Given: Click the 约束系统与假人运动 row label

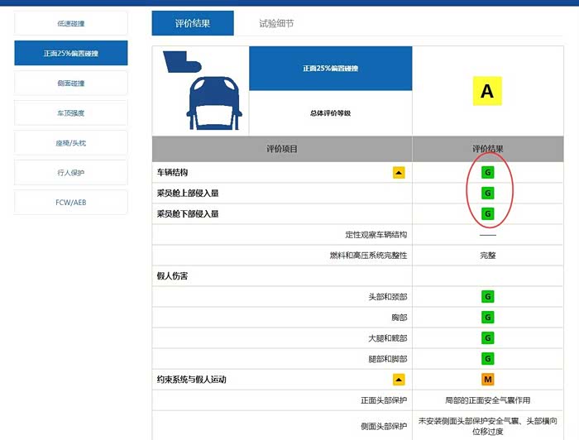Looking at the screenshot, I should point(192,379).
